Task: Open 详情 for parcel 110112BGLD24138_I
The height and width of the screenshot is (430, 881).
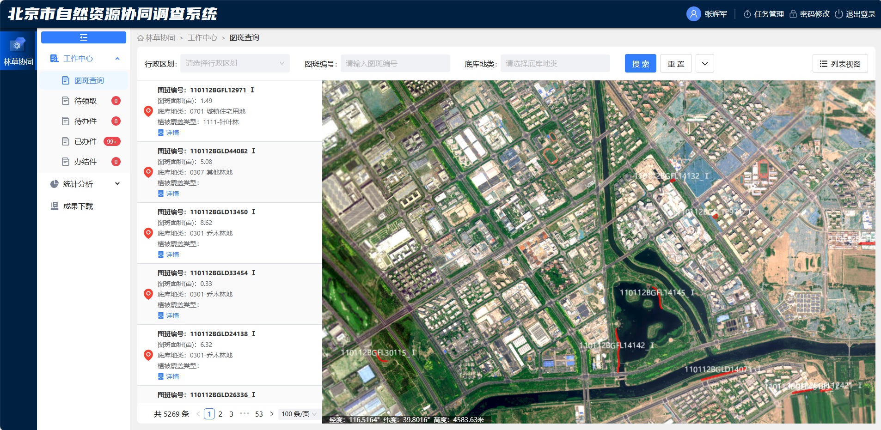Action: pos(169,376)
